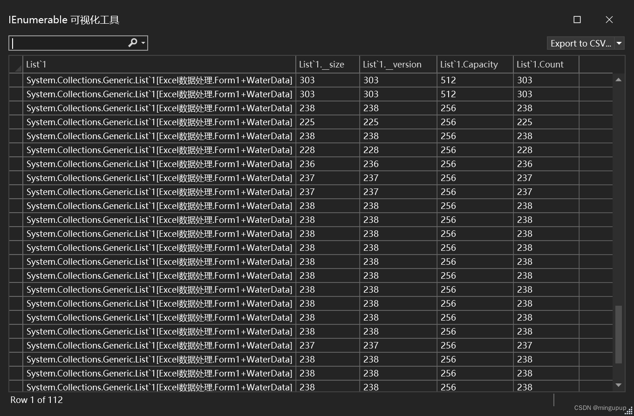Select the _version cell showing 228
Image resolution: width=634 pixels, height=416 pixels.
pos(398,150)
